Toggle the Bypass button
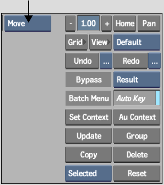 point(89,79)
